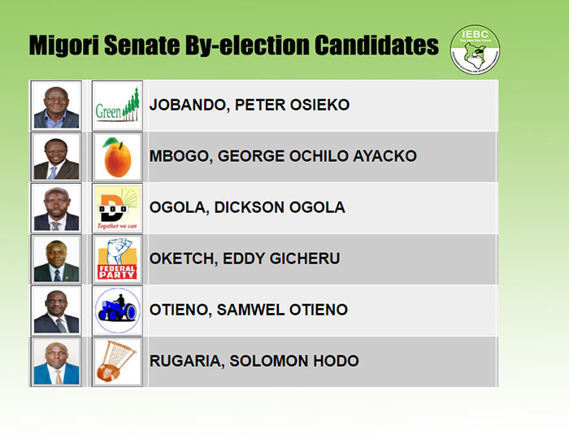Select the JOBANDO, PETER OSIEKO name
The image size is (569, 439).
(250, 105)
